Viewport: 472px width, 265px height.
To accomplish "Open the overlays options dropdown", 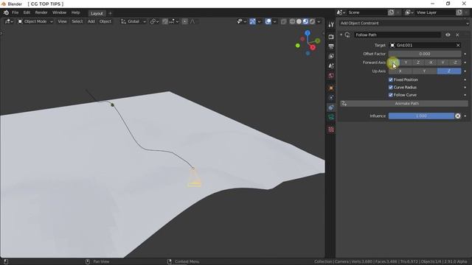I will 274,21.
